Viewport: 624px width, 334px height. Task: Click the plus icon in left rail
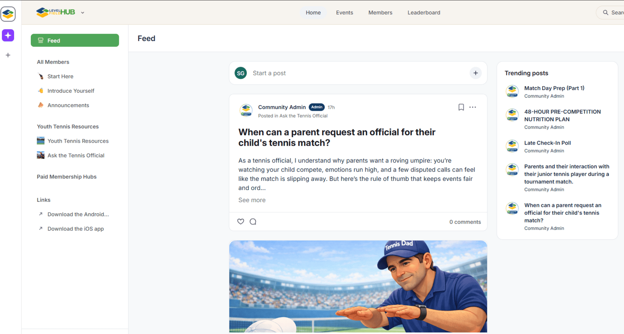pyautogui.click(x=8, y=55)
